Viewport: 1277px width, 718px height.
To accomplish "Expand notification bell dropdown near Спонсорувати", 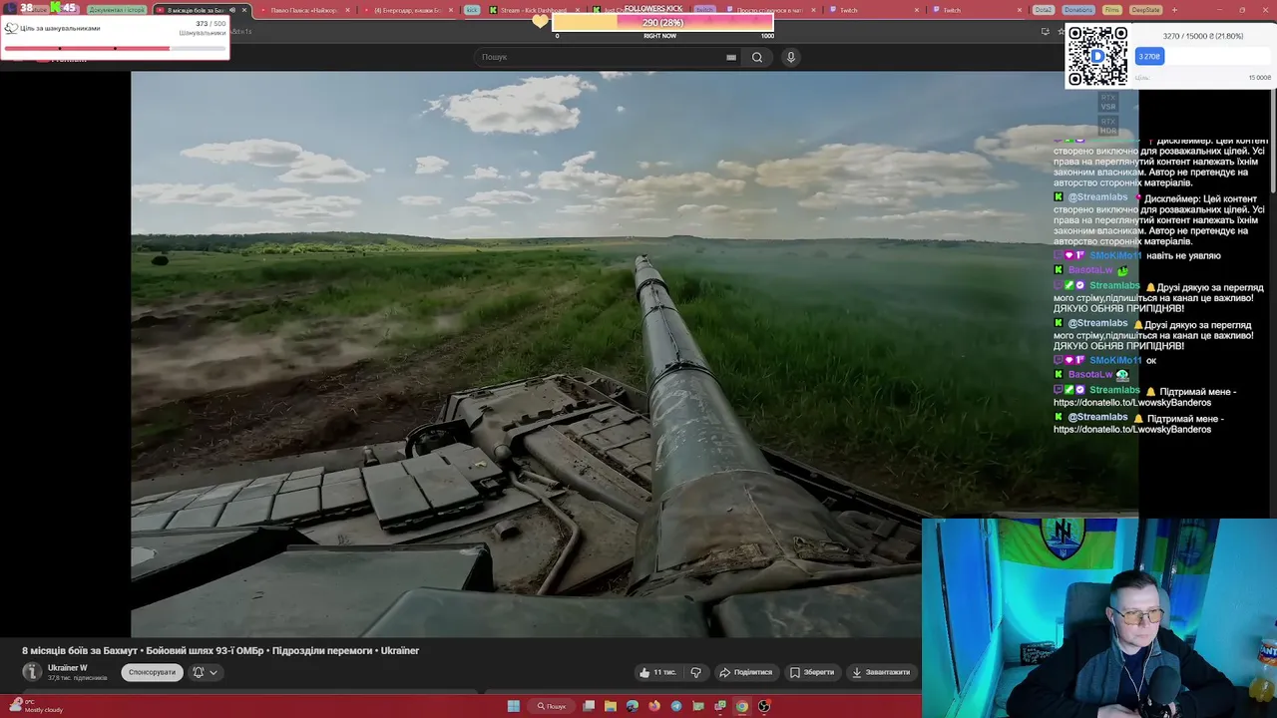I will [205, 672].
